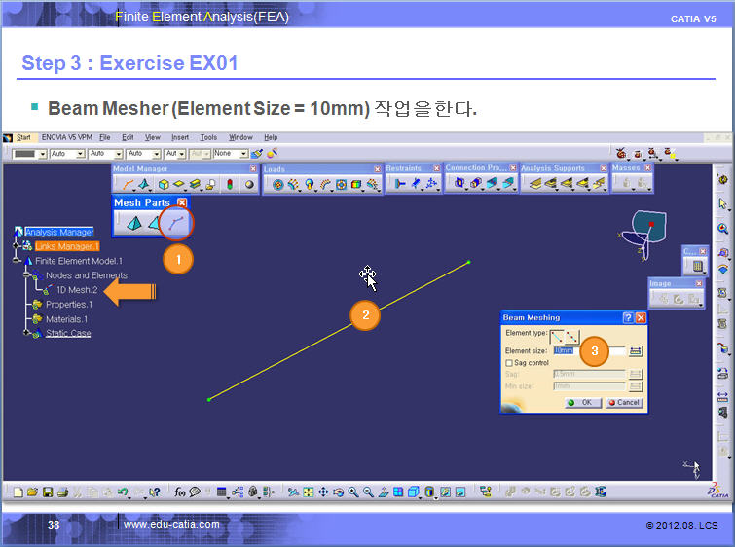Click the Fit All In icon
The height and width of the screenshot is (547, 735).
point(308,492)
